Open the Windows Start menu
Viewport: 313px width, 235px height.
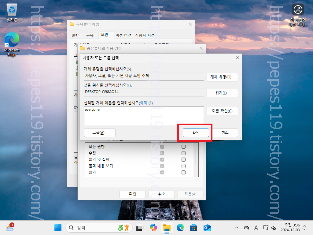[x=58, y=228]
